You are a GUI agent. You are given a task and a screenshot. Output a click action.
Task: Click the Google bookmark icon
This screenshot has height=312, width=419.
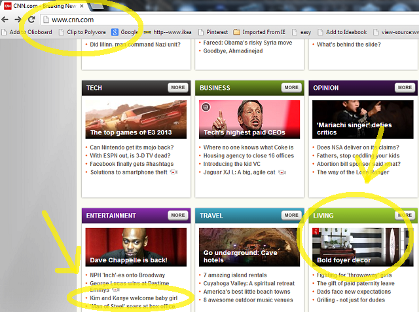[x=115, y=32]
